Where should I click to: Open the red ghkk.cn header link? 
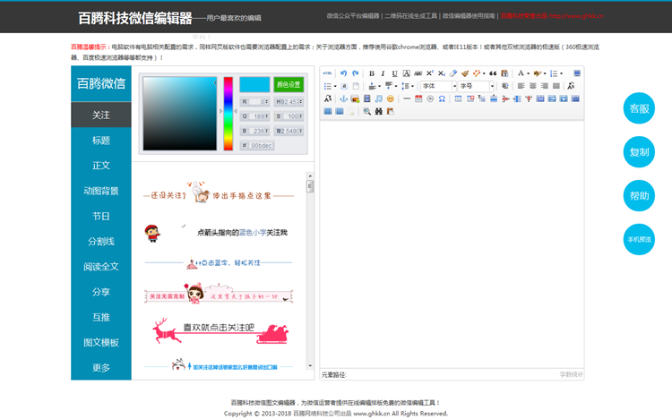pyautogui.click(x=552, y=16)
